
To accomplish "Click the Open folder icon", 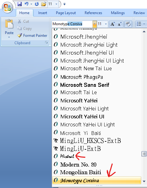I will 44,4.
